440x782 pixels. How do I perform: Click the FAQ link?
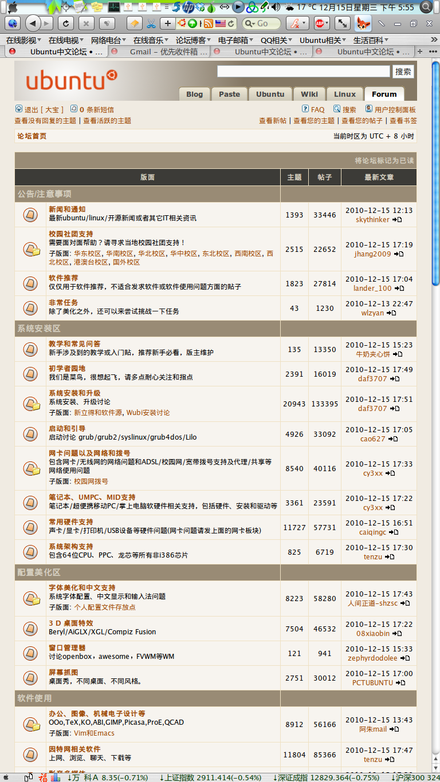313,109
